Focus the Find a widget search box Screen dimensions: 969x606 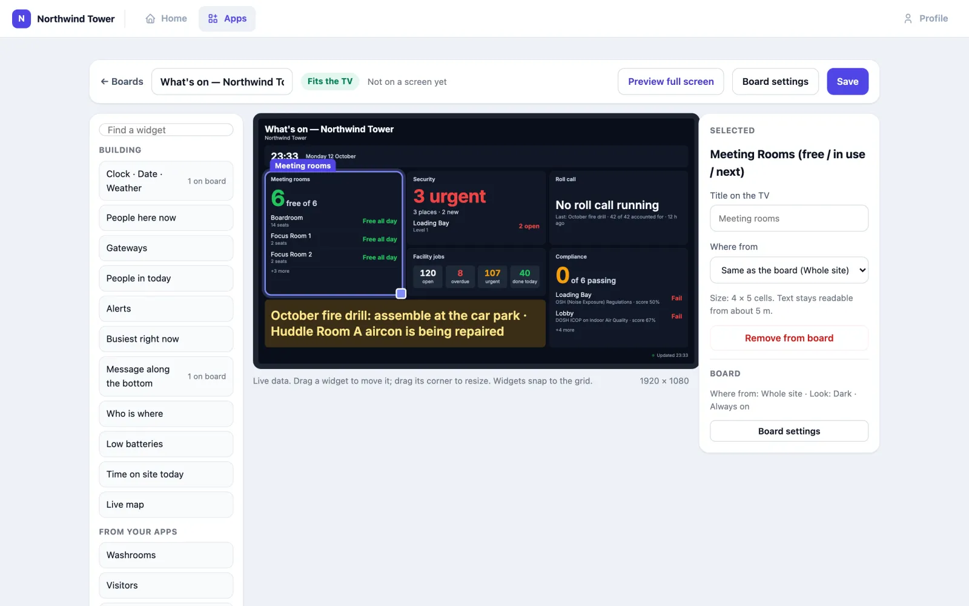click(166, 130)
